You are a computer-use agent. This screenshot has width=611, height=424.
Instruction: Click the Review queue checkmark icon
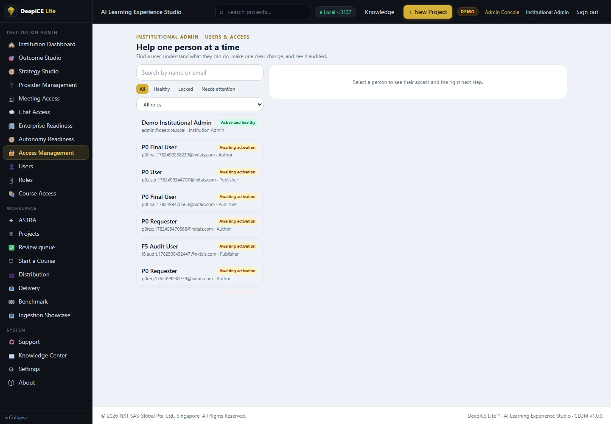tap(11, 248)
